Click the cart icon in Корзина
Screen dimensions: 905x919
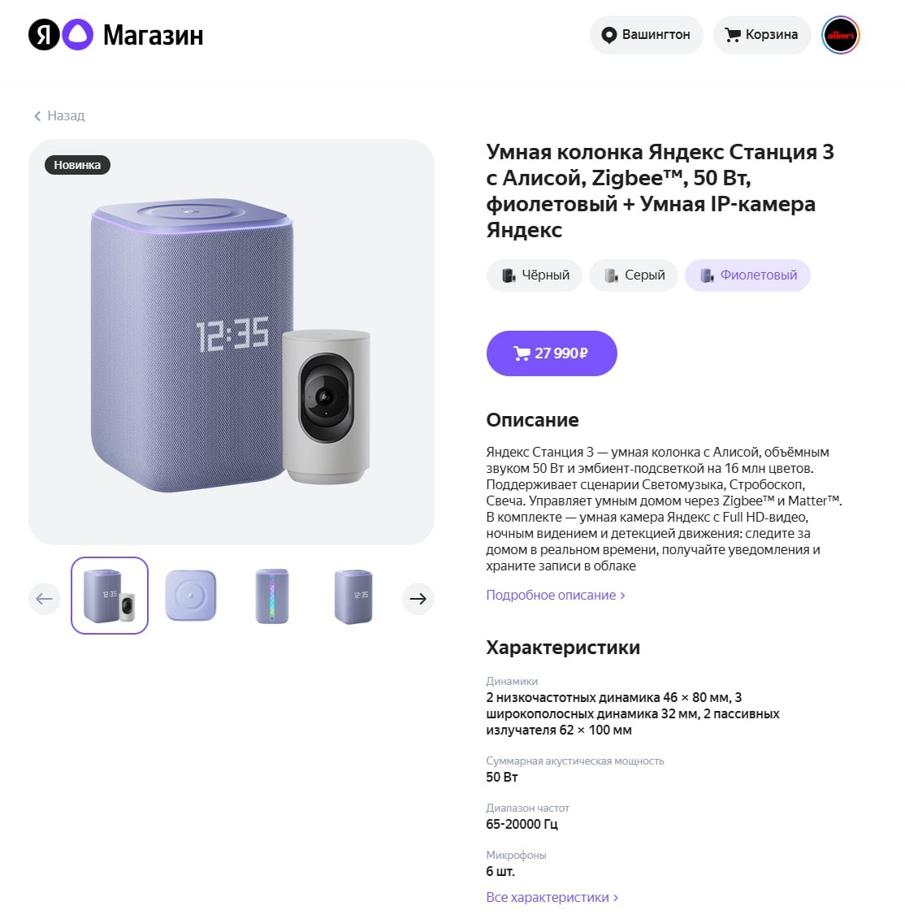click(733, 35)
